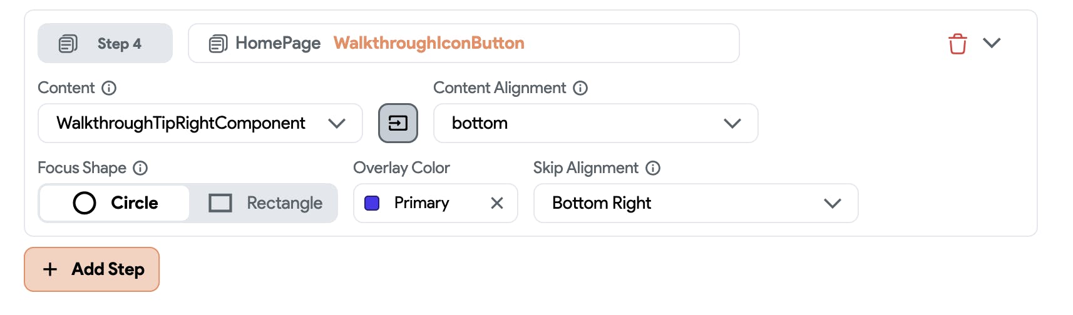Clear the Primary overlay color with X
The image size is (1073, 315).
coord(497,203)
